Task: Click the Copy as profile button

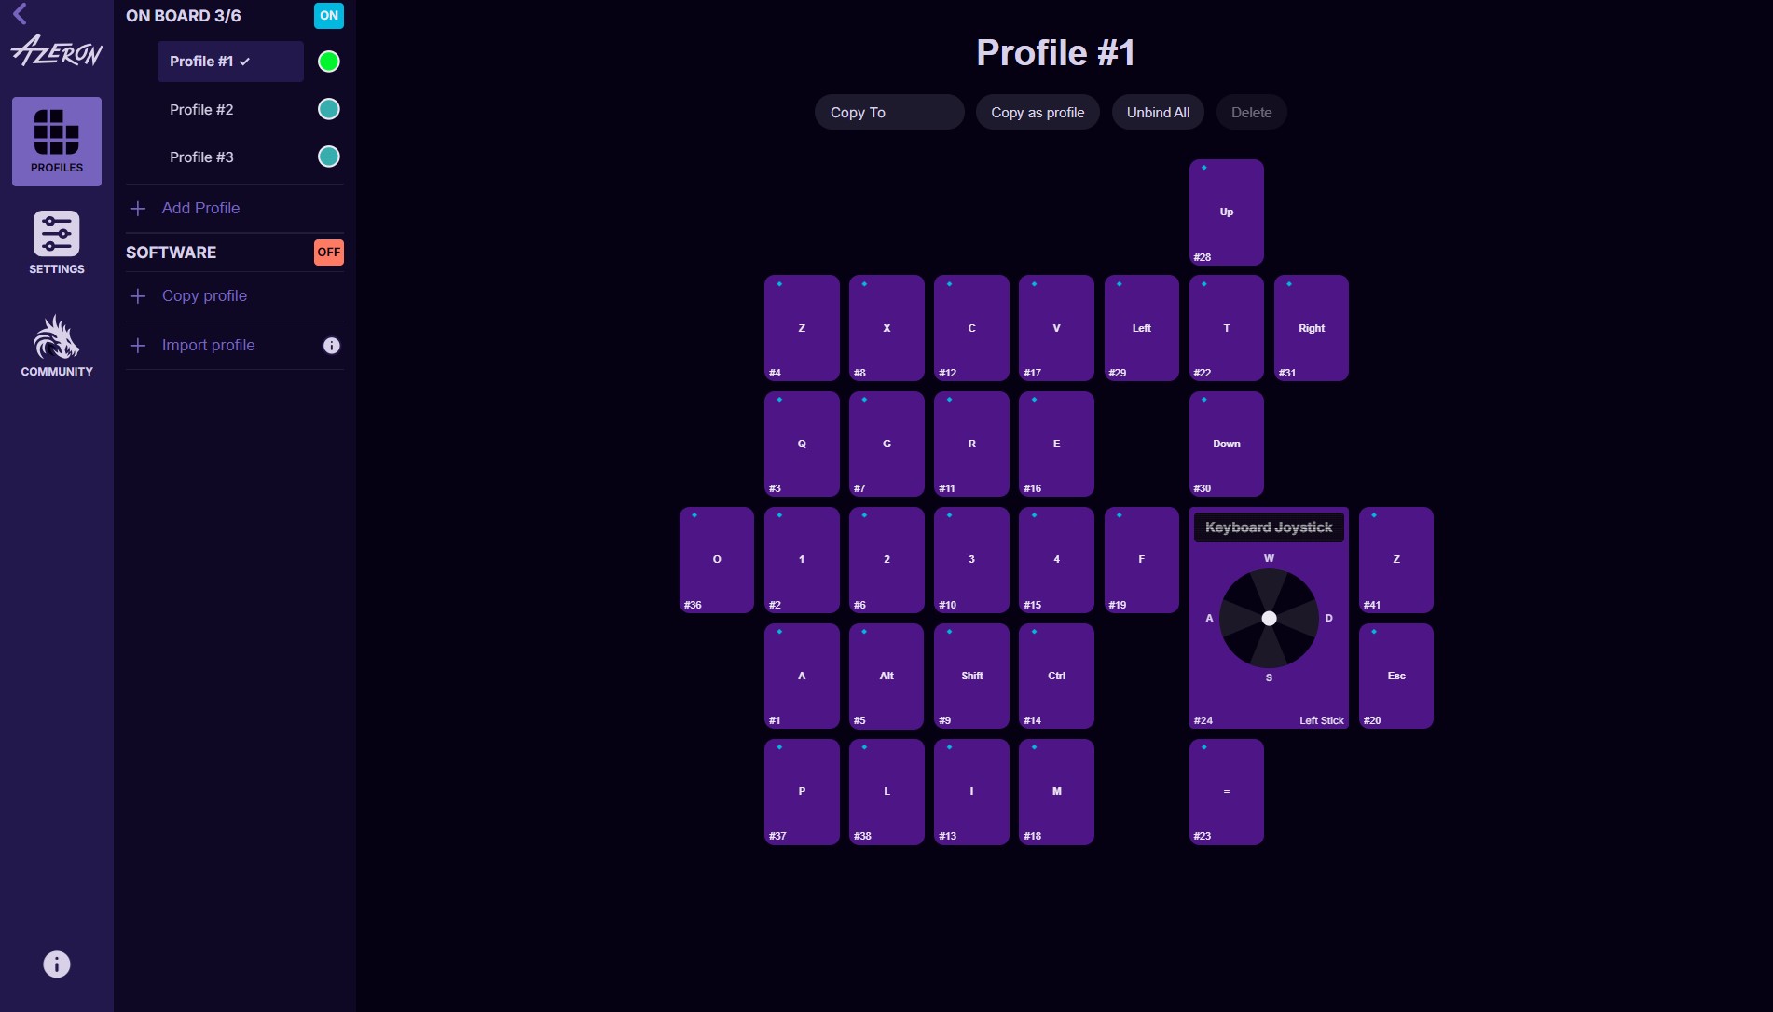Action: 1038,112
